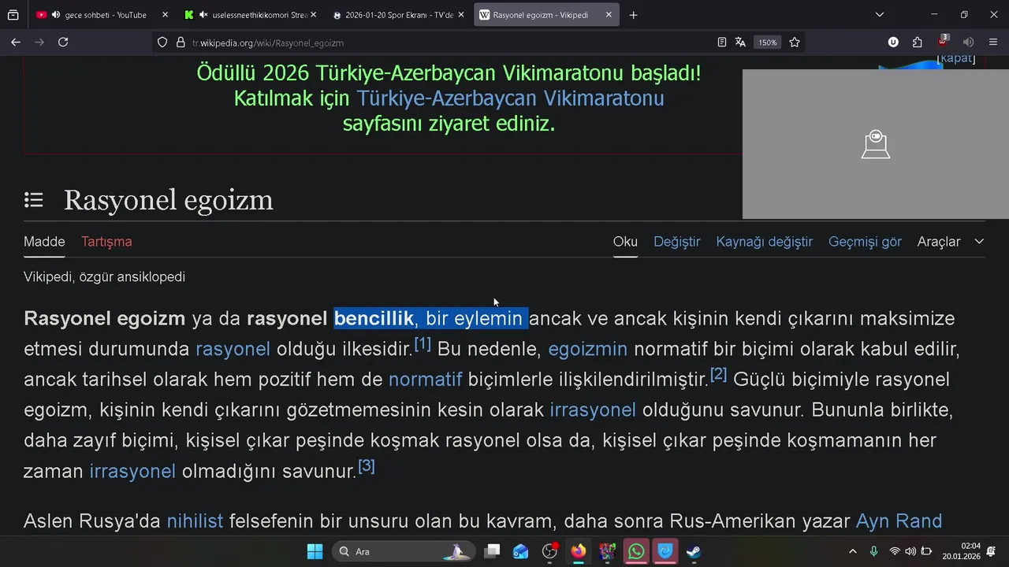The image size is (1009, 567).
Task: Click Değiştir to edit article
Action: click(677, 242)
